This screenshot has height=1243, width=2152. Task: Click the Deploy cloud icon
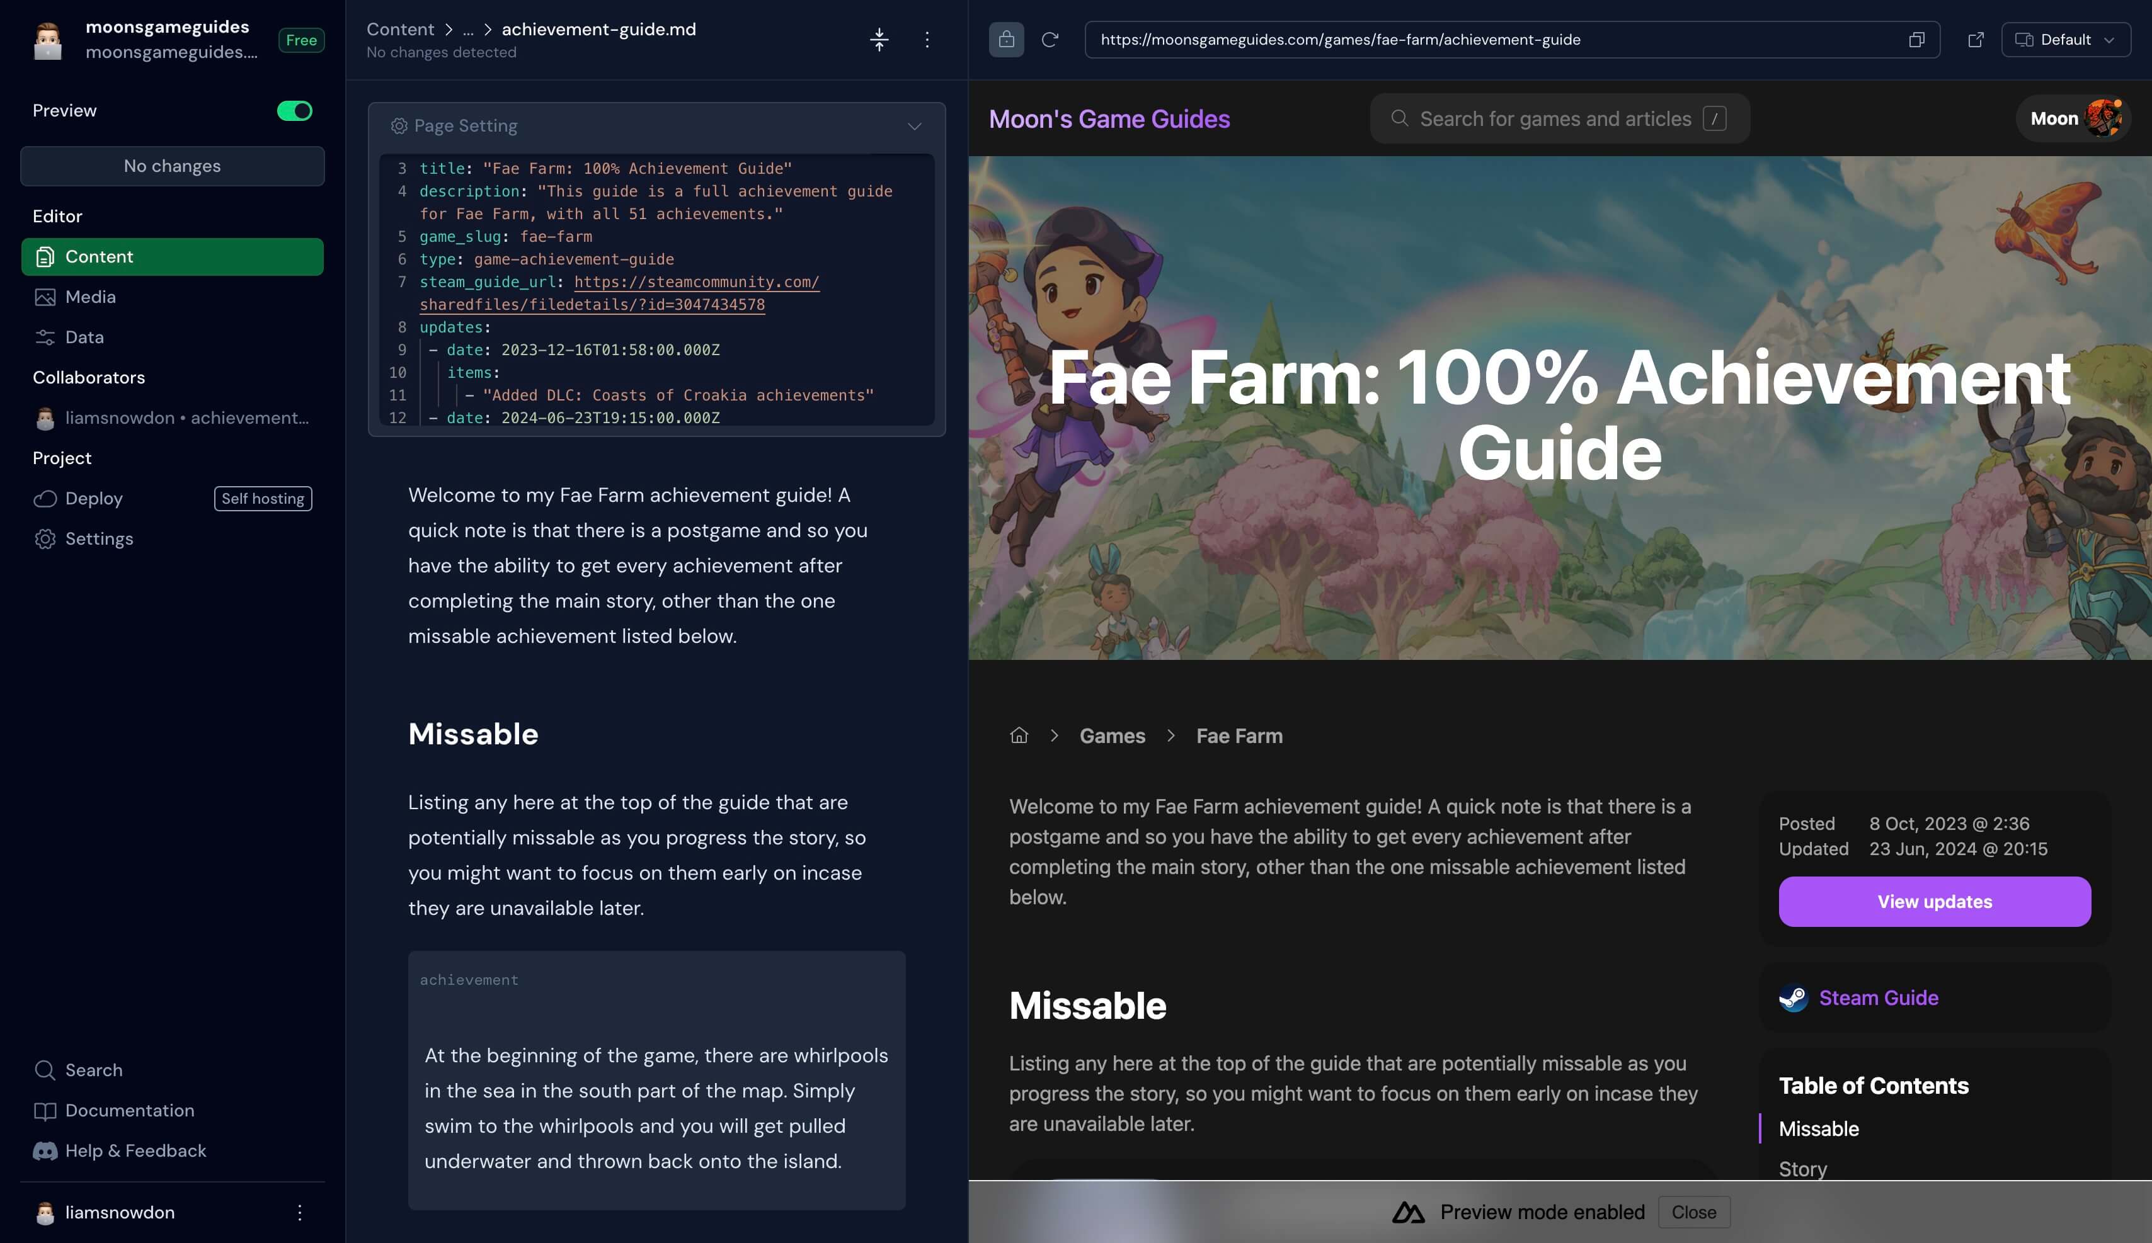(x=45, y=499)
